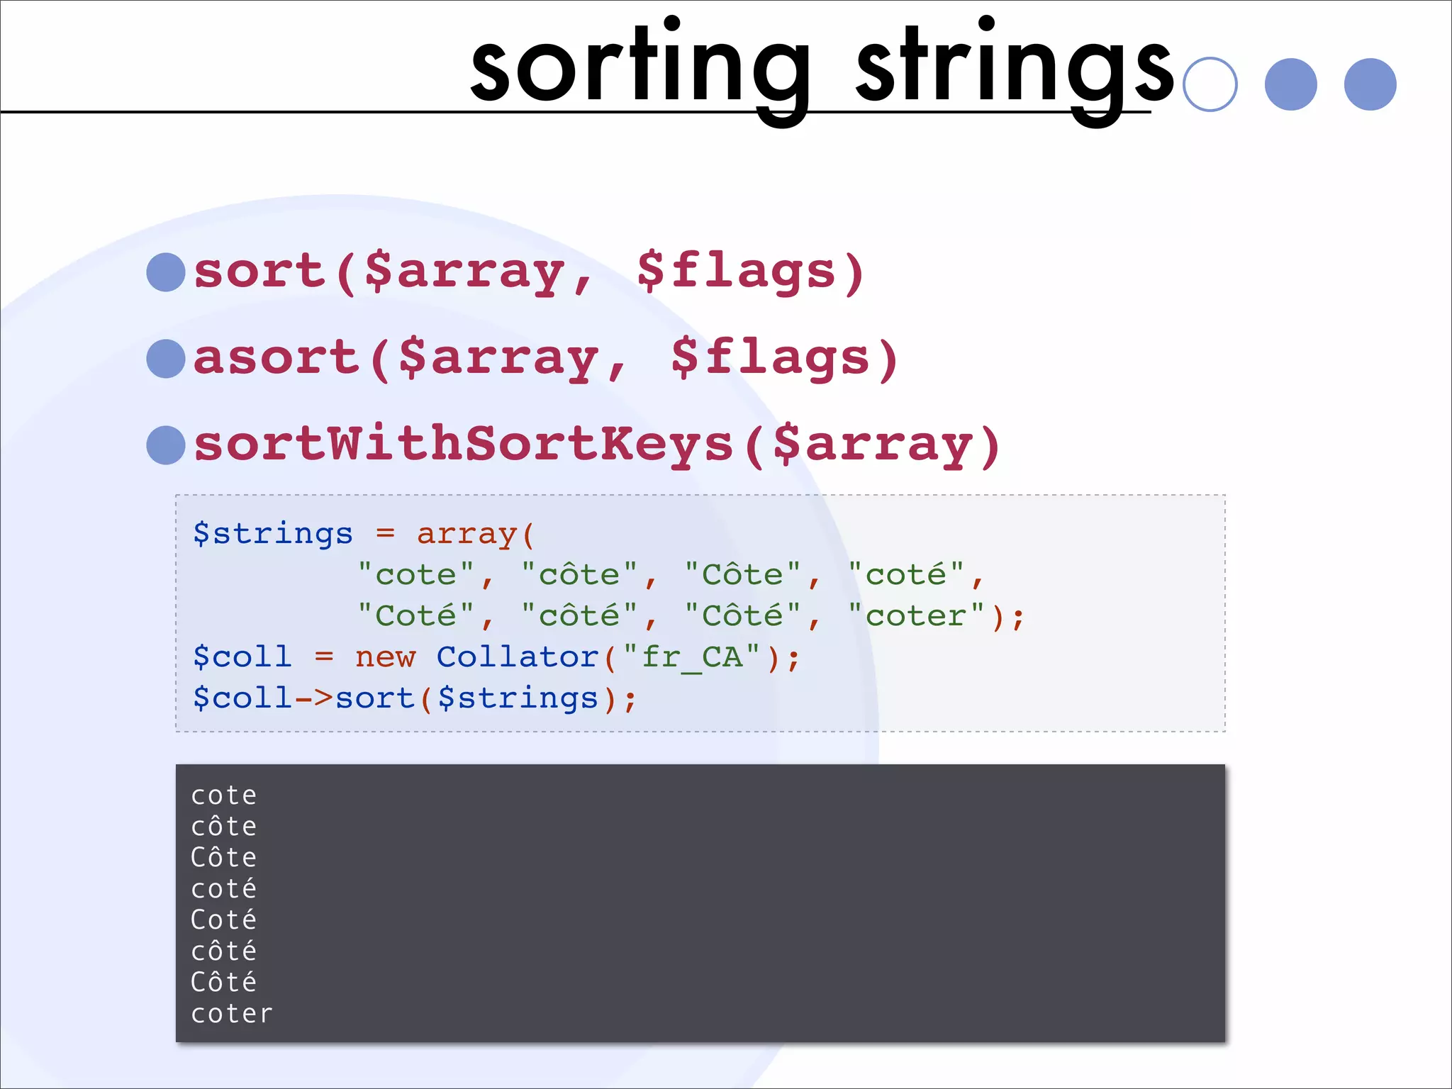Select the string "coté" in the code array

tap(906, 574)
